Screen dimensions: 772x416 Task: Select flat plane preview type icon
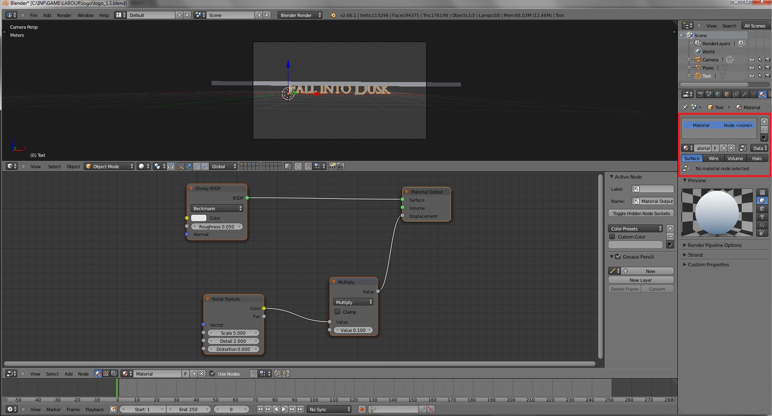762,192
